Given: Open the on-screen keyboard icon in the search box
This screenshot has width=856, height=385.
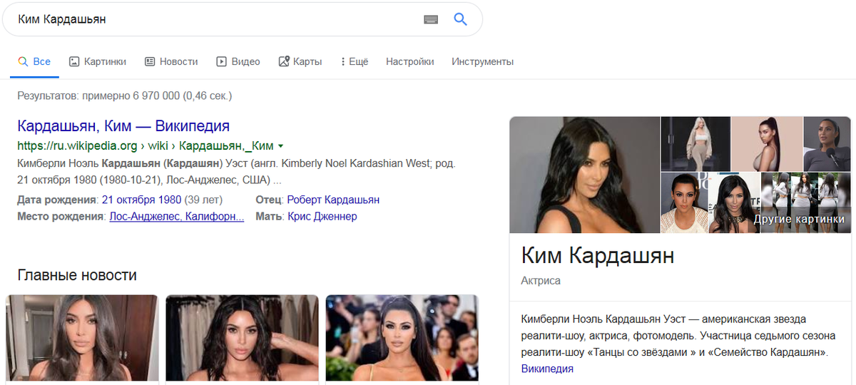Looking at the screenshot, I should (x=430, y=19).
